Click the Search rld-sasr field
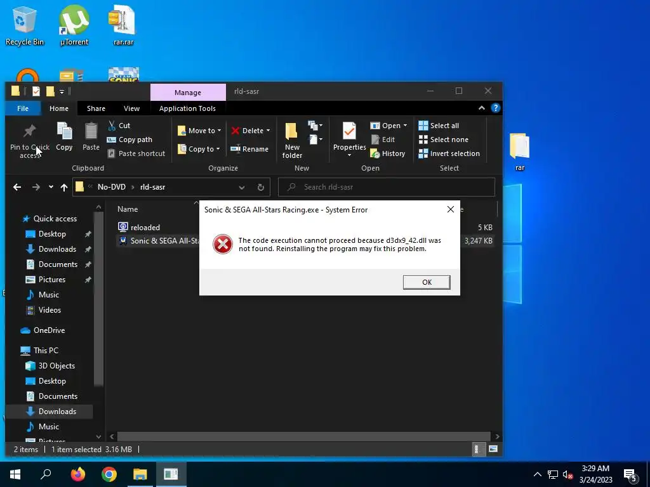The height and width of the screenshot is (487, 650). 387,187
